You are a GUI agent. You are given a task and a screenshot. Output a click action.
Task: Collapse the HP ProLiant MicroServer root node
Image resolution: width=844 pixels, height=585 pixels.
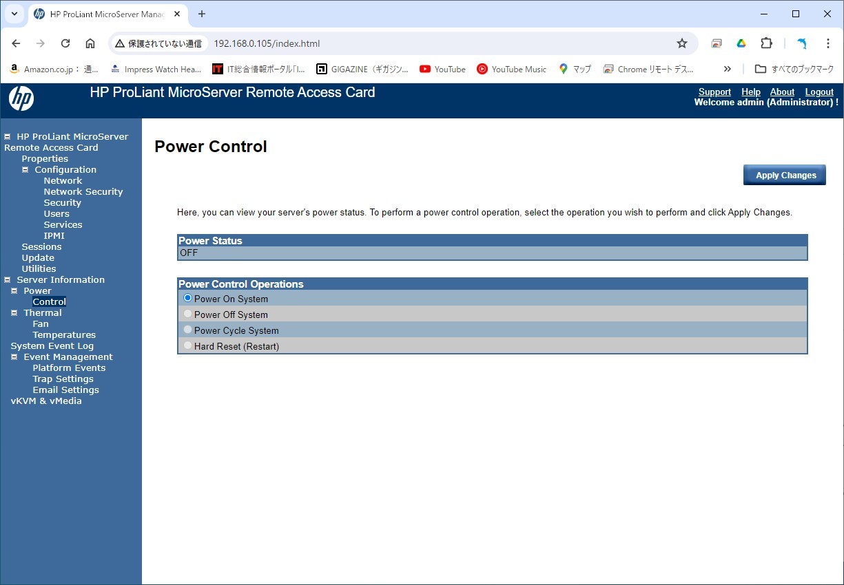[x=8, y=136]
